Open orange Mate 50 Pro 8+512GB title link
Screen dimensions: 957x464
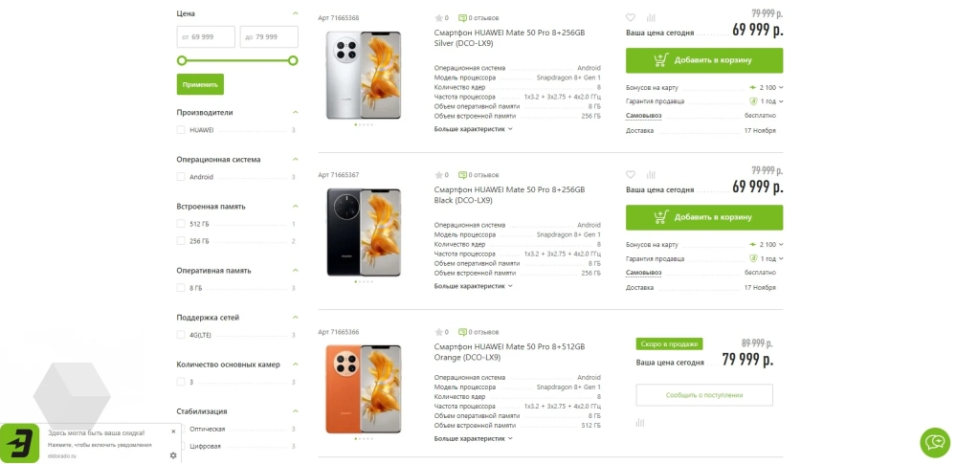(508, 352)
